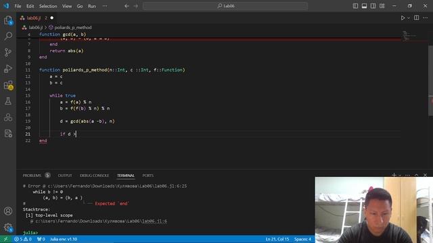Click 'Expected end' error text in terminal
The height and width of the screenshot is (243, 433).
[112, 204]
